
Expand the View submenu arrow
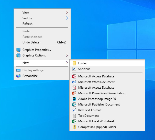coord(67,13)
